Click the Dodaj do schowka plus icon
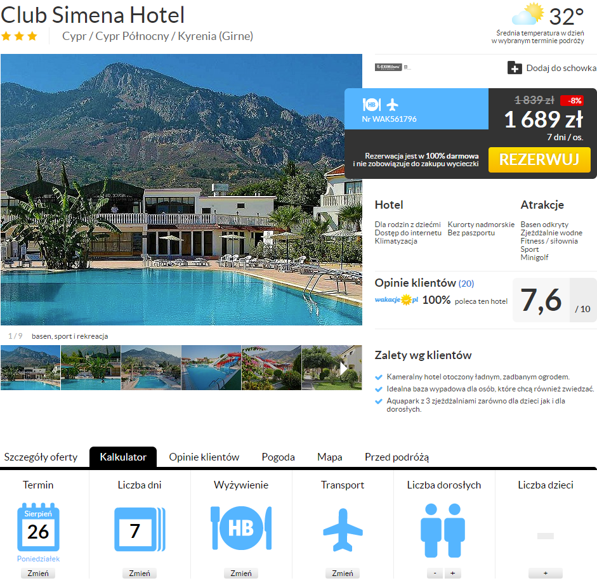 tap(515, 68)
